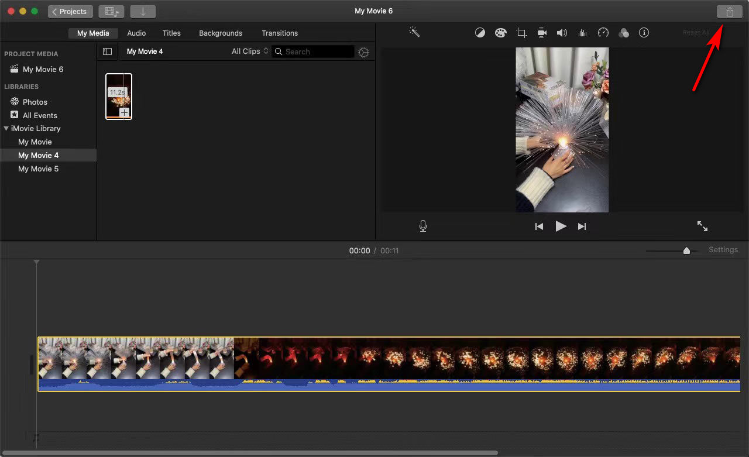Click the Share export icon
The width and height of the screenshot is (749, 457).
pos(729,12)
